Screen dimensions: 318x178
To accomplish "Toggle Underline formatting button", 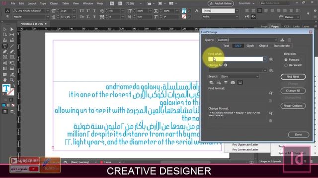I will (94, 11).
